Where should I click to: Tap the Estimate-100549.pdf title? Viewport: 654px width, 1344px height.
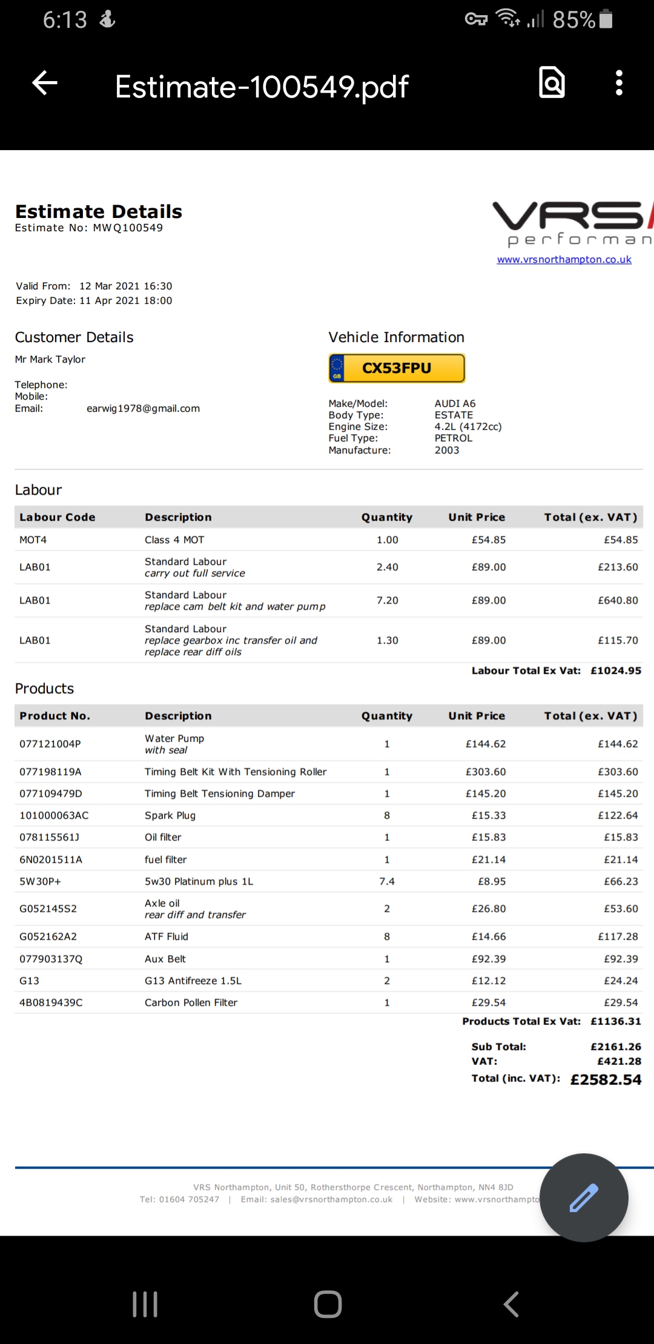262,87
